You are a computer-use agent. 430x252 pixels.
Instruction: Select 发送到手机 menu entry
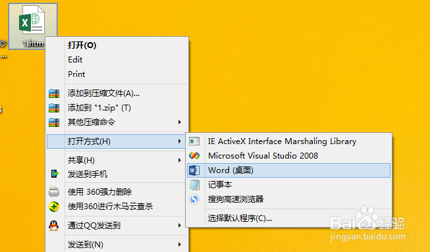point(88,174)
